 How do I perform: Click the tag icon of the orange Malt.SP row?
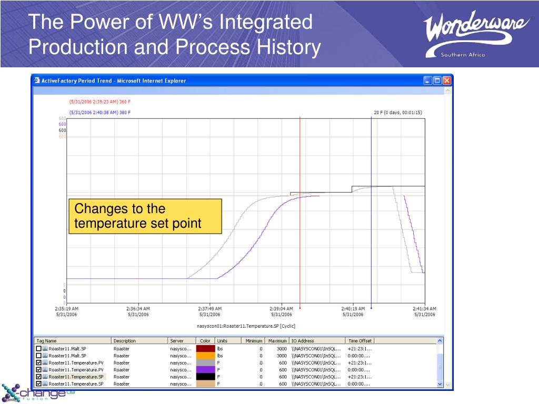pos(45,356)
